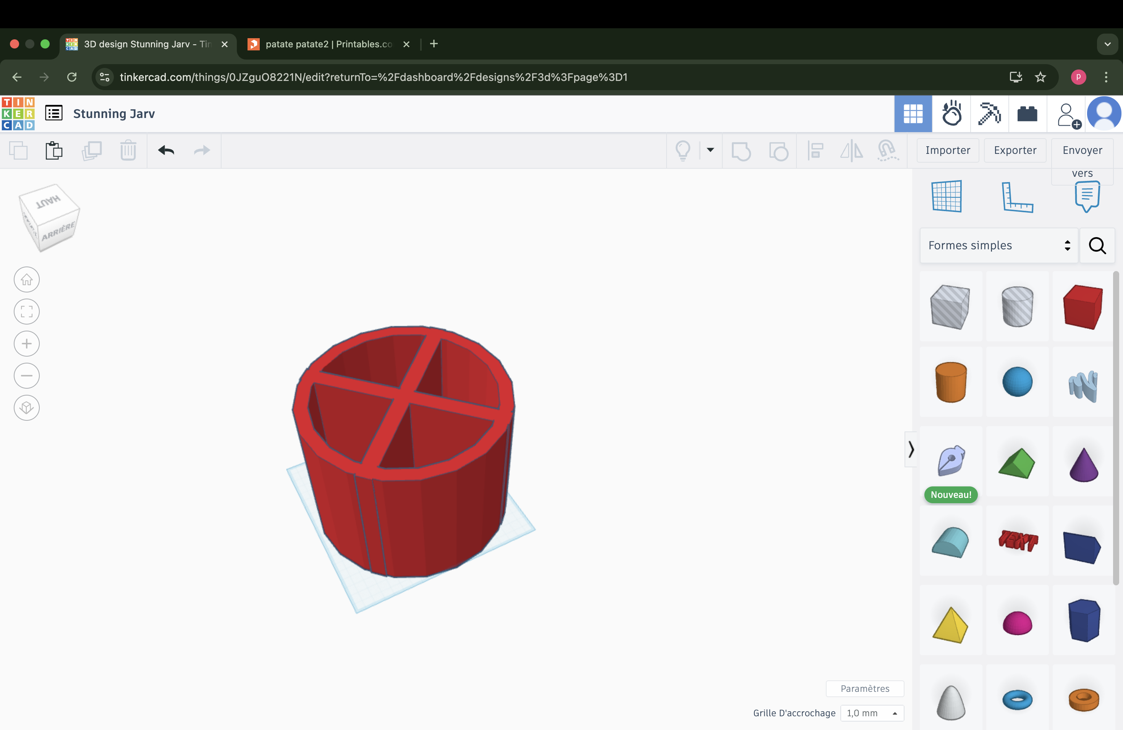This screenshot has height=730, width=1123.
Task: Click the Cruise tool icon
Action: point(888,151)
